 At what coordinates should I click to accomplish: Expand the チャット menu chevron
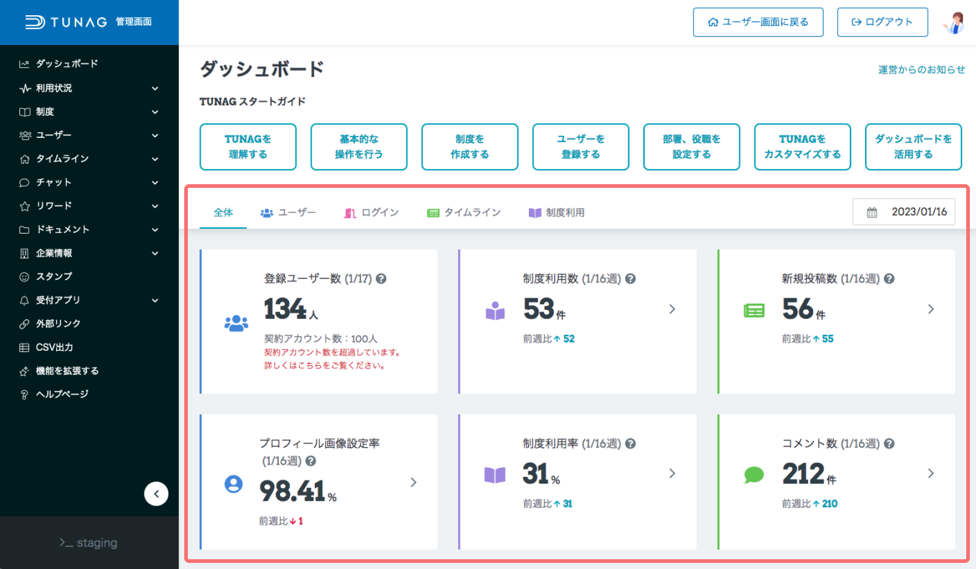coord(155,182)
